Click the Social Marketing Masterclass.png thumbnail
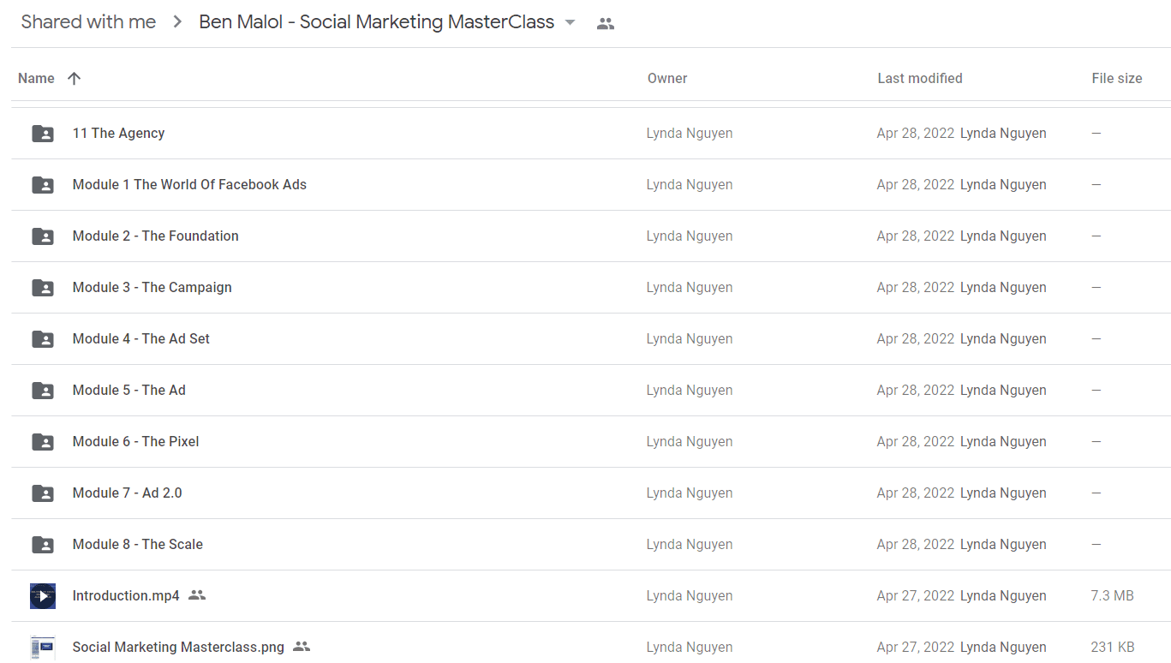 tap(43, 648)
